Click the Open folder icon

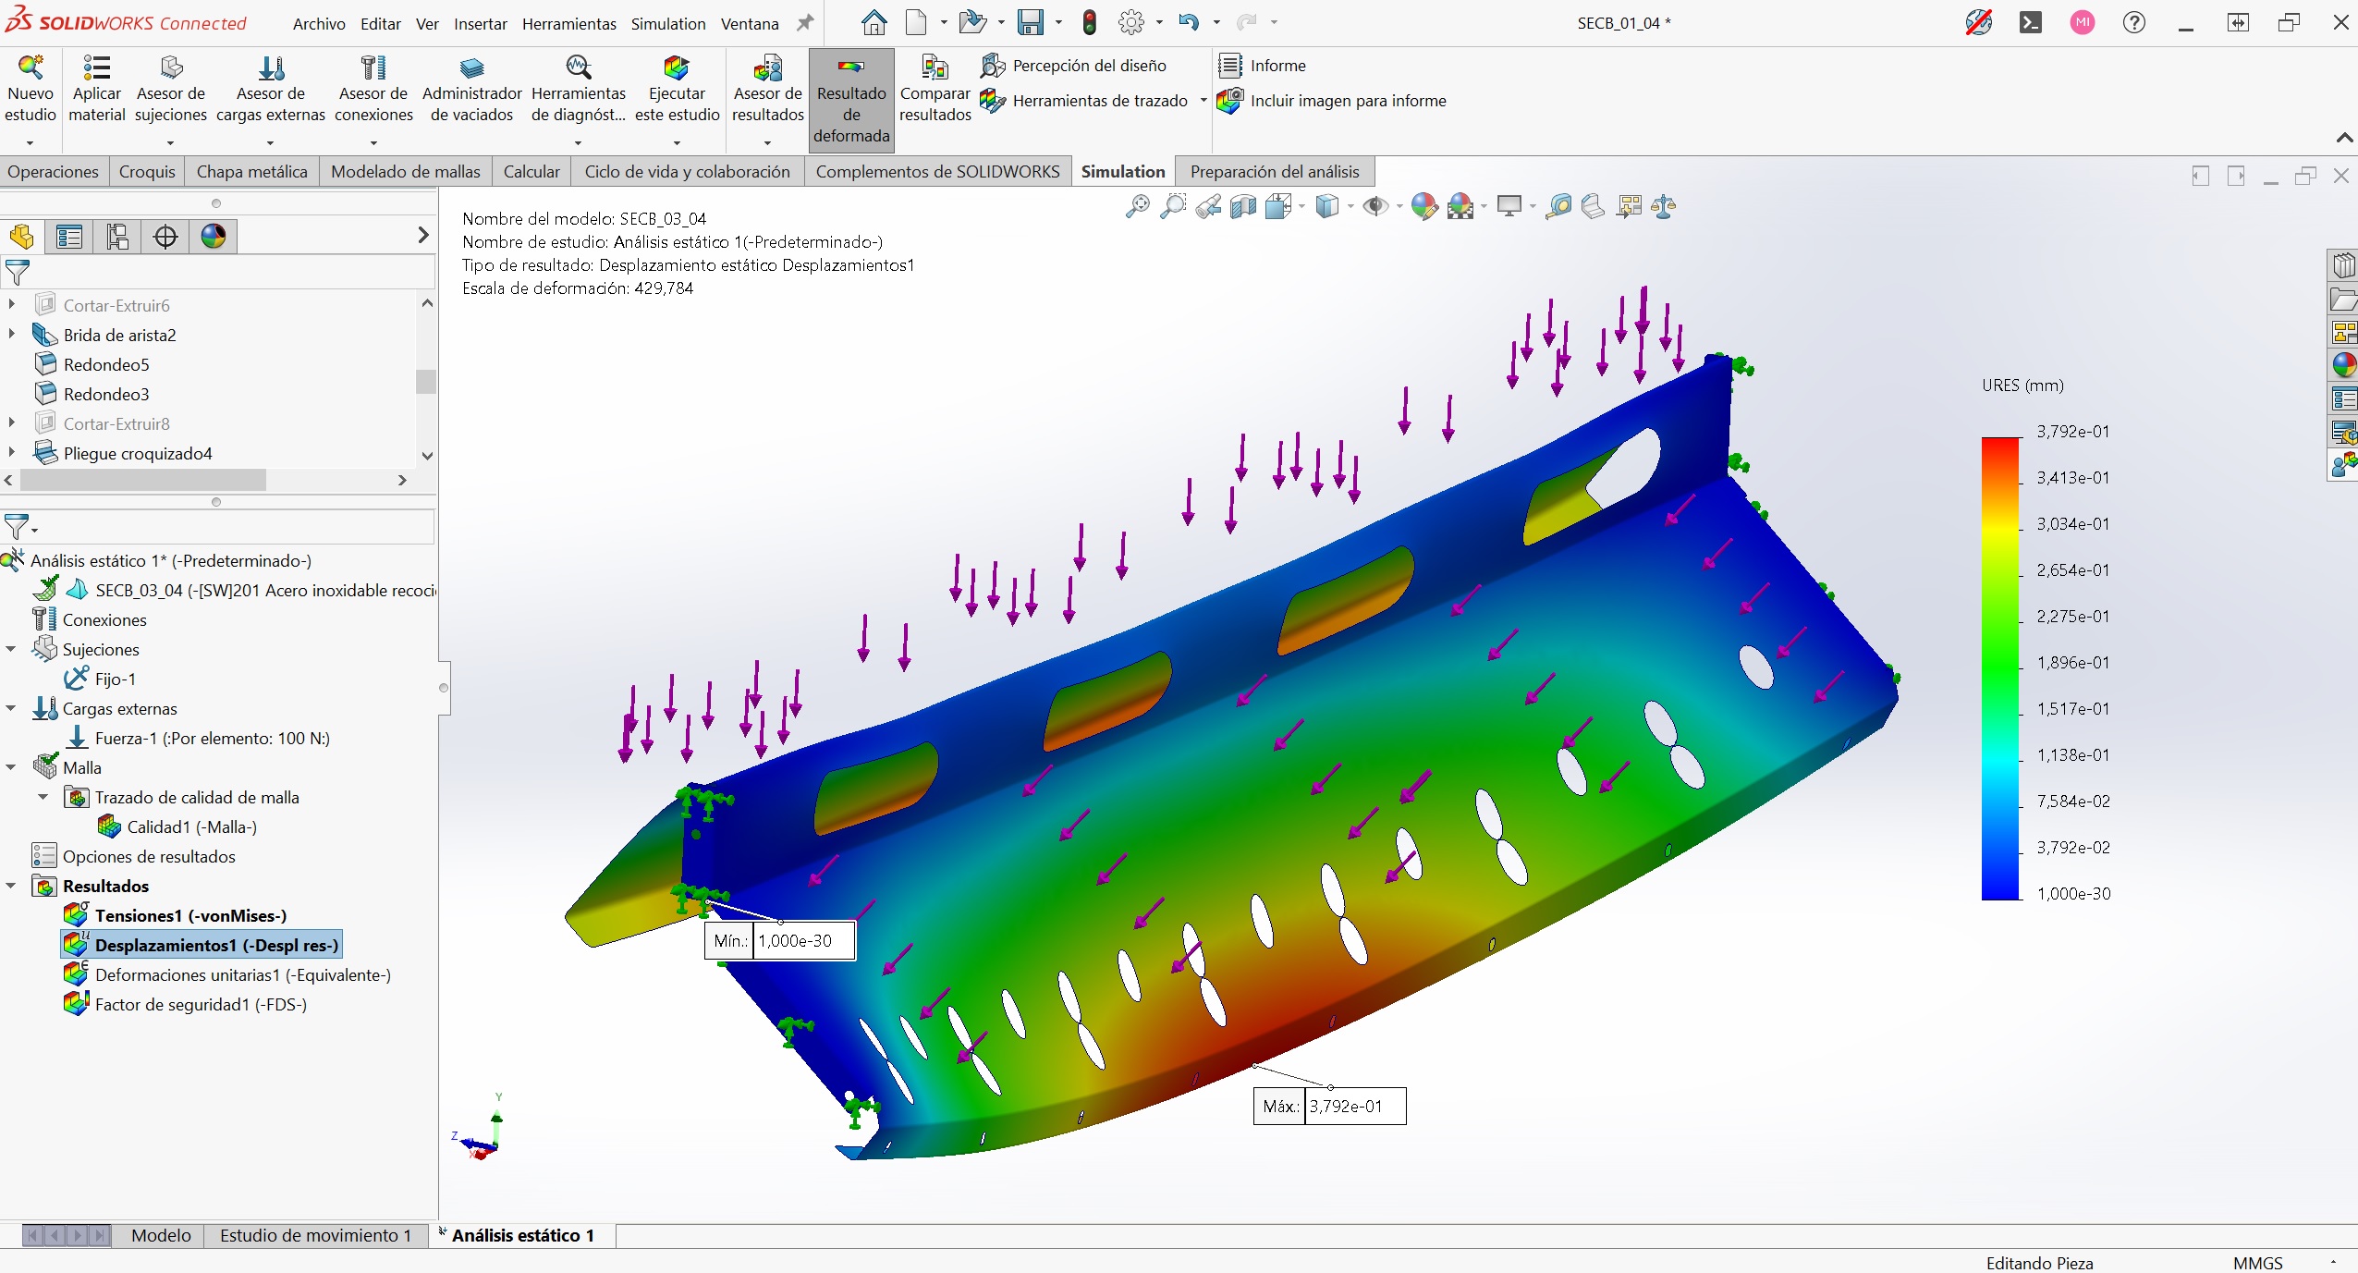click(x=971, y=22)
